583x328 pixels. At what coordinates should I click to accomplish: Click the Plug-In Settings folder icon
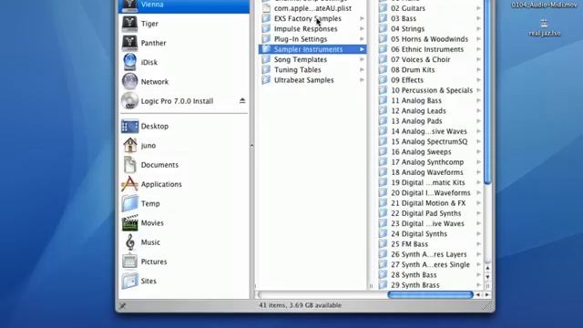pos(266,39)
